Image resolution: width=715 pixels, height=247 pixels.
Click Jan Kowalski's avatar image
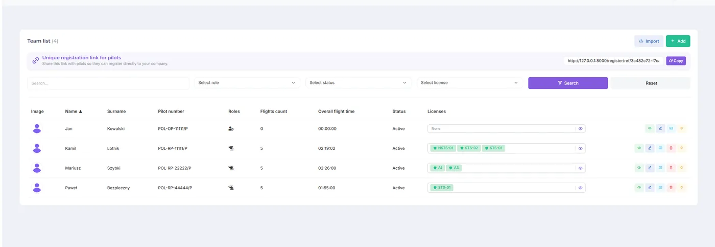pos(37,128)
